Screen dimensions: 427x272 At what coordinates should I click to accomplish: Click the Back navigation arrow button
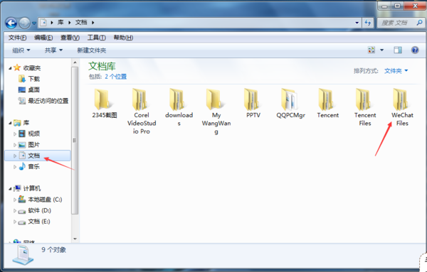[11, 23]
